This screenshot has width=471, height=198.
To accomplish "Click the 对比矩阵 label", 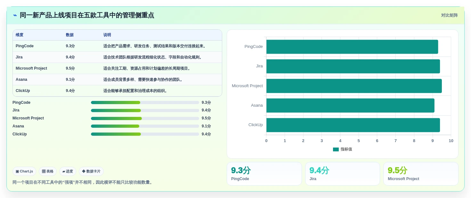I will click(449, 15).
